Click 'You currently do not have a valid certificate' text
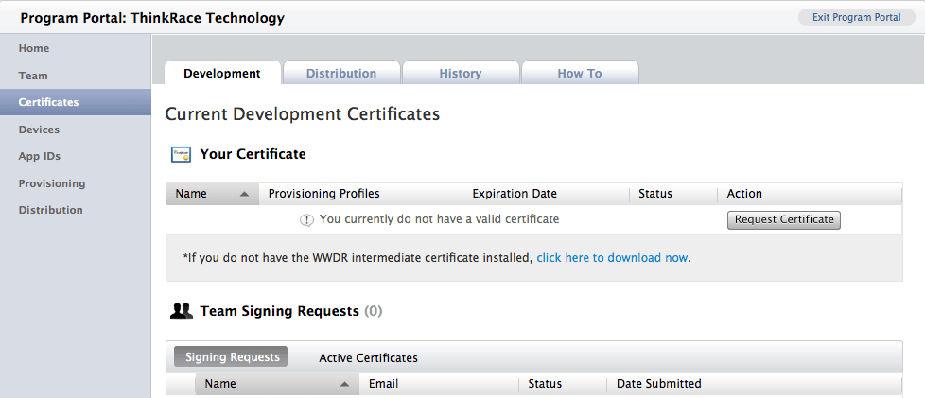 click(439, 219)
